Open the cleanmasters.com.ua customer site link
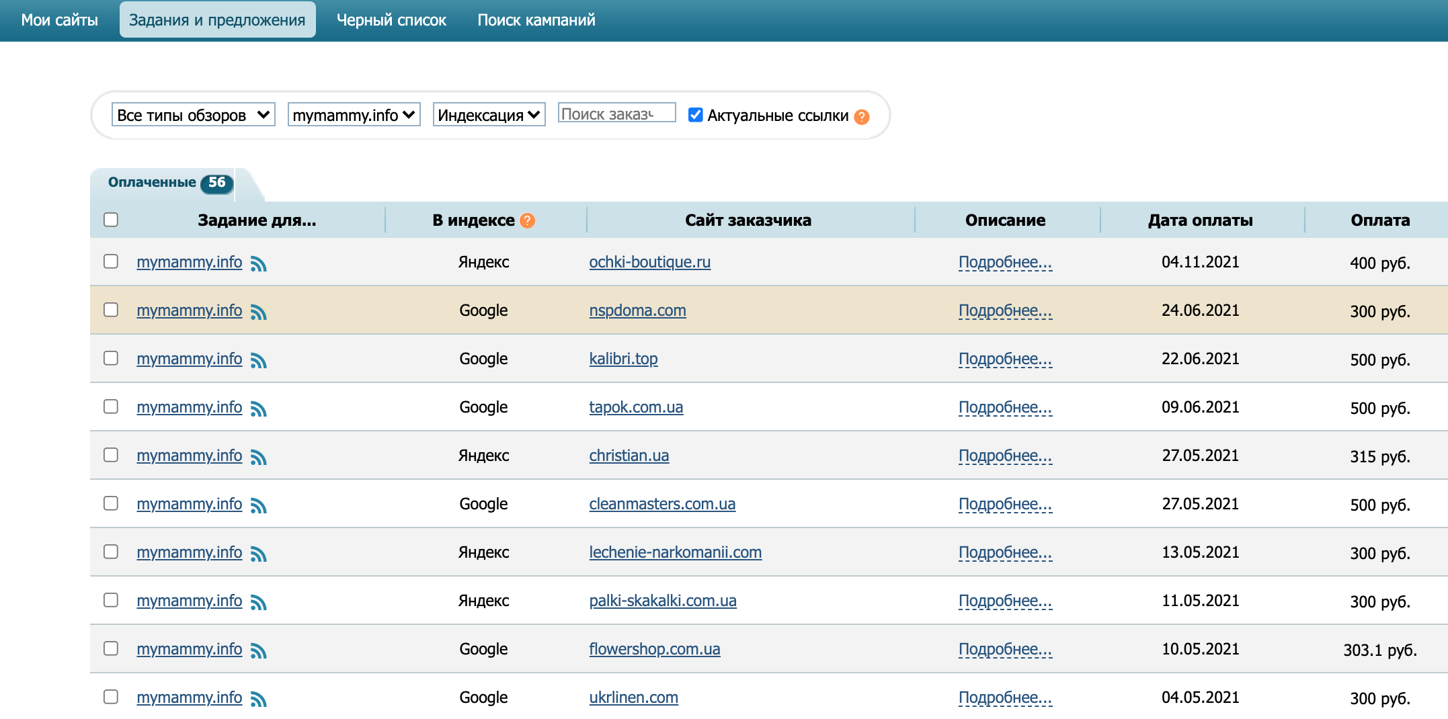The height and width of the screenshot is (719, 1448). point(662,504)
